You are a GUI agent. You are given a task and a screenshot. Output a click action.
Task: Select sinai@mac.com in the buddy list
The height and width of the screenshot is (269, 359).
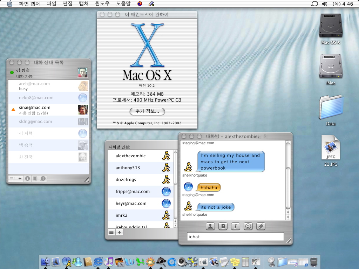[34, 108]
